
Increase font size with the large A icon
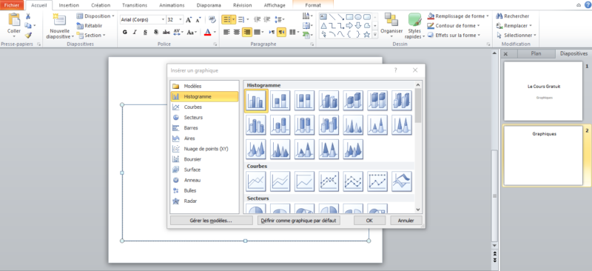(189, 19)
